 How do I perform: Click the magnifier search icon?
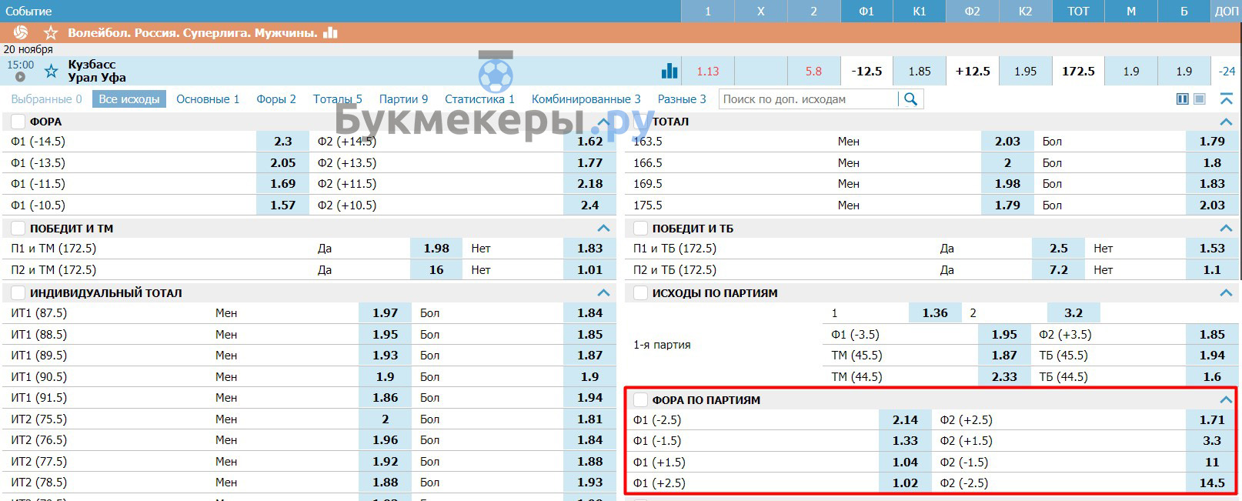click(911, 99)
